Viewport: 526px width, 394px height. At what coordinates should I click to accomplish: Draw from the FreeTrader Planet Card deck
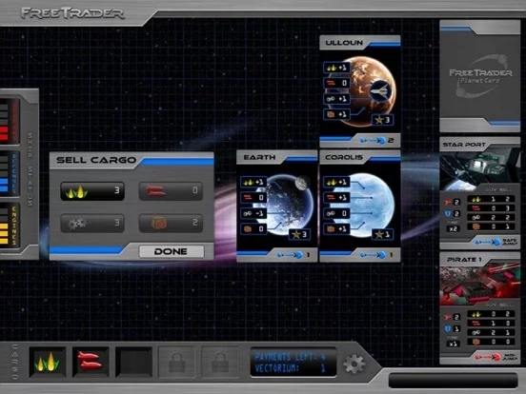[x=480, y=76]
